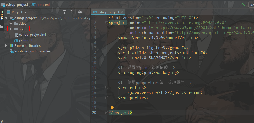Screen dimensions: 254x123
Task: Click the Maven icon next to pom.xml in the tree
Action: click(x=16, y=40)
